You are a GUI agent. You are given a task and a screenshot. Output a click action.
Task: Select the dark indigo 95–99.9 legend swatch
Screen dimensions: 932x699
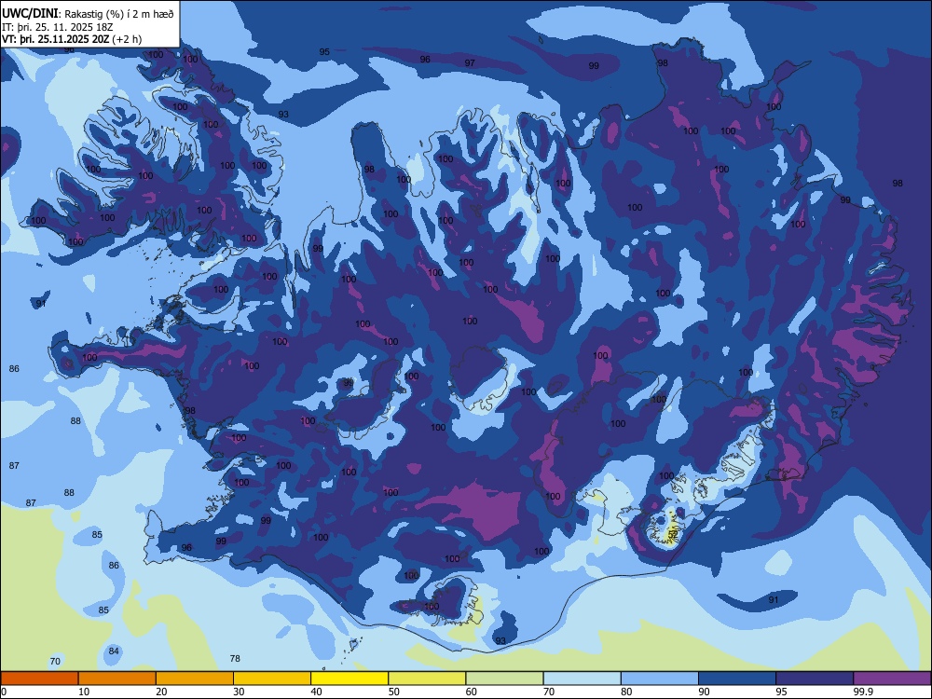(x=815, y=678)
